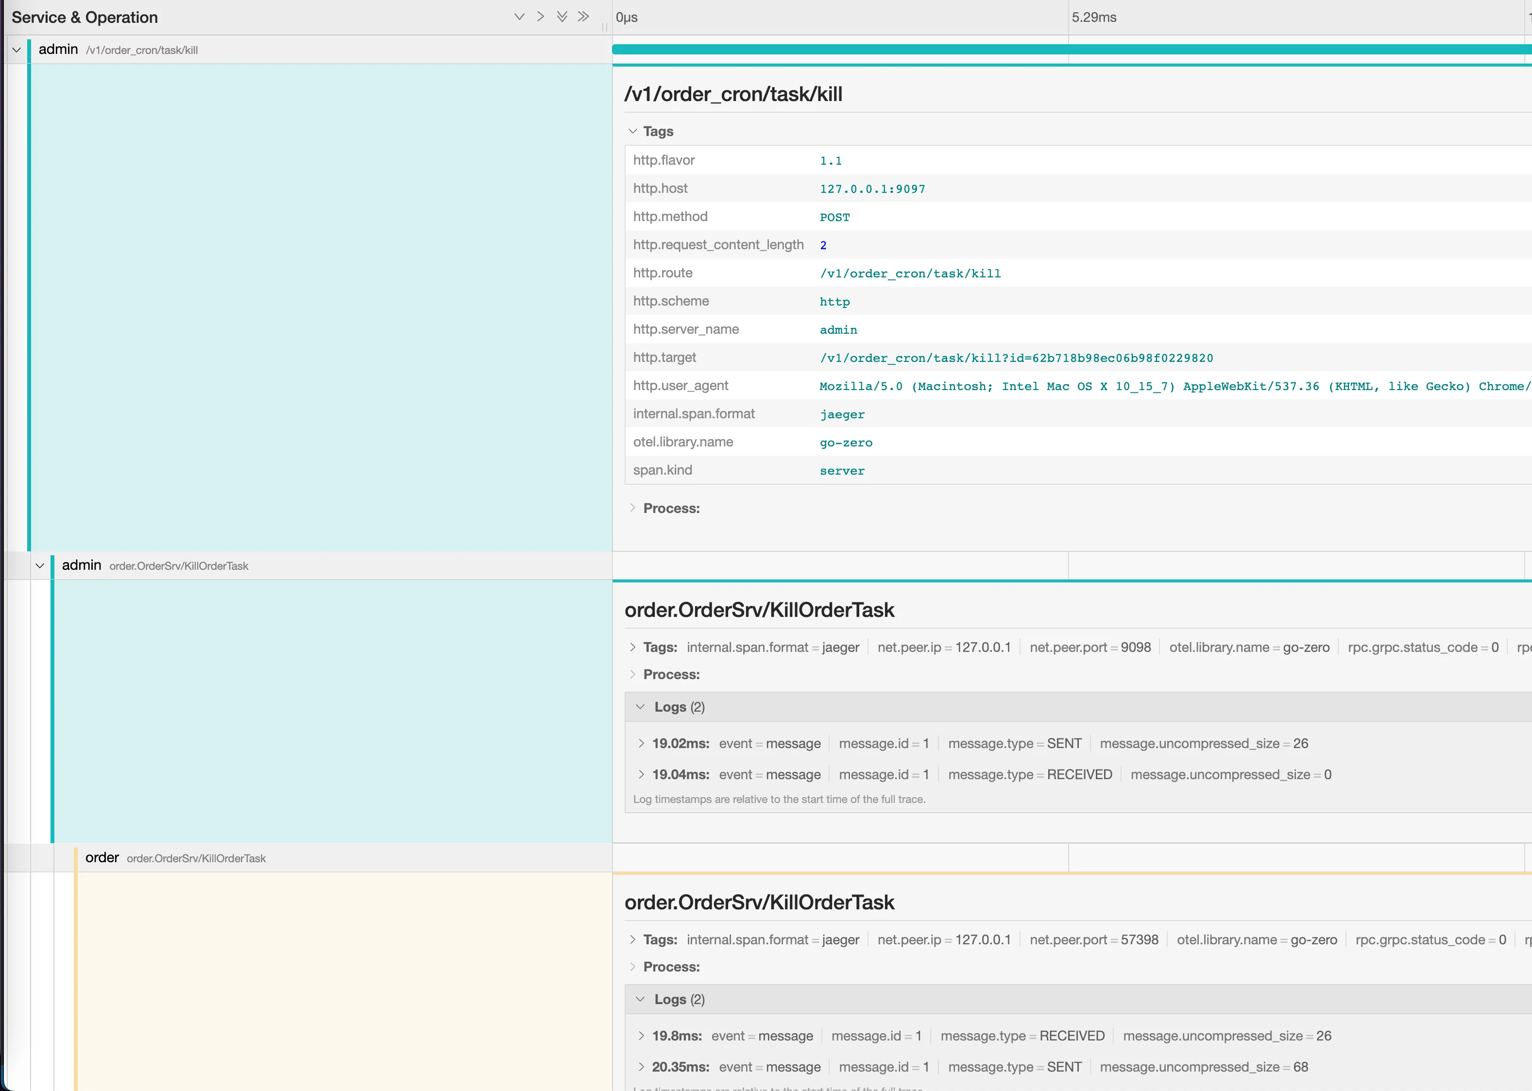Click the http.user_agent tag key
The height and width of the screenshot is (1091, 1532).
[681, 386]
